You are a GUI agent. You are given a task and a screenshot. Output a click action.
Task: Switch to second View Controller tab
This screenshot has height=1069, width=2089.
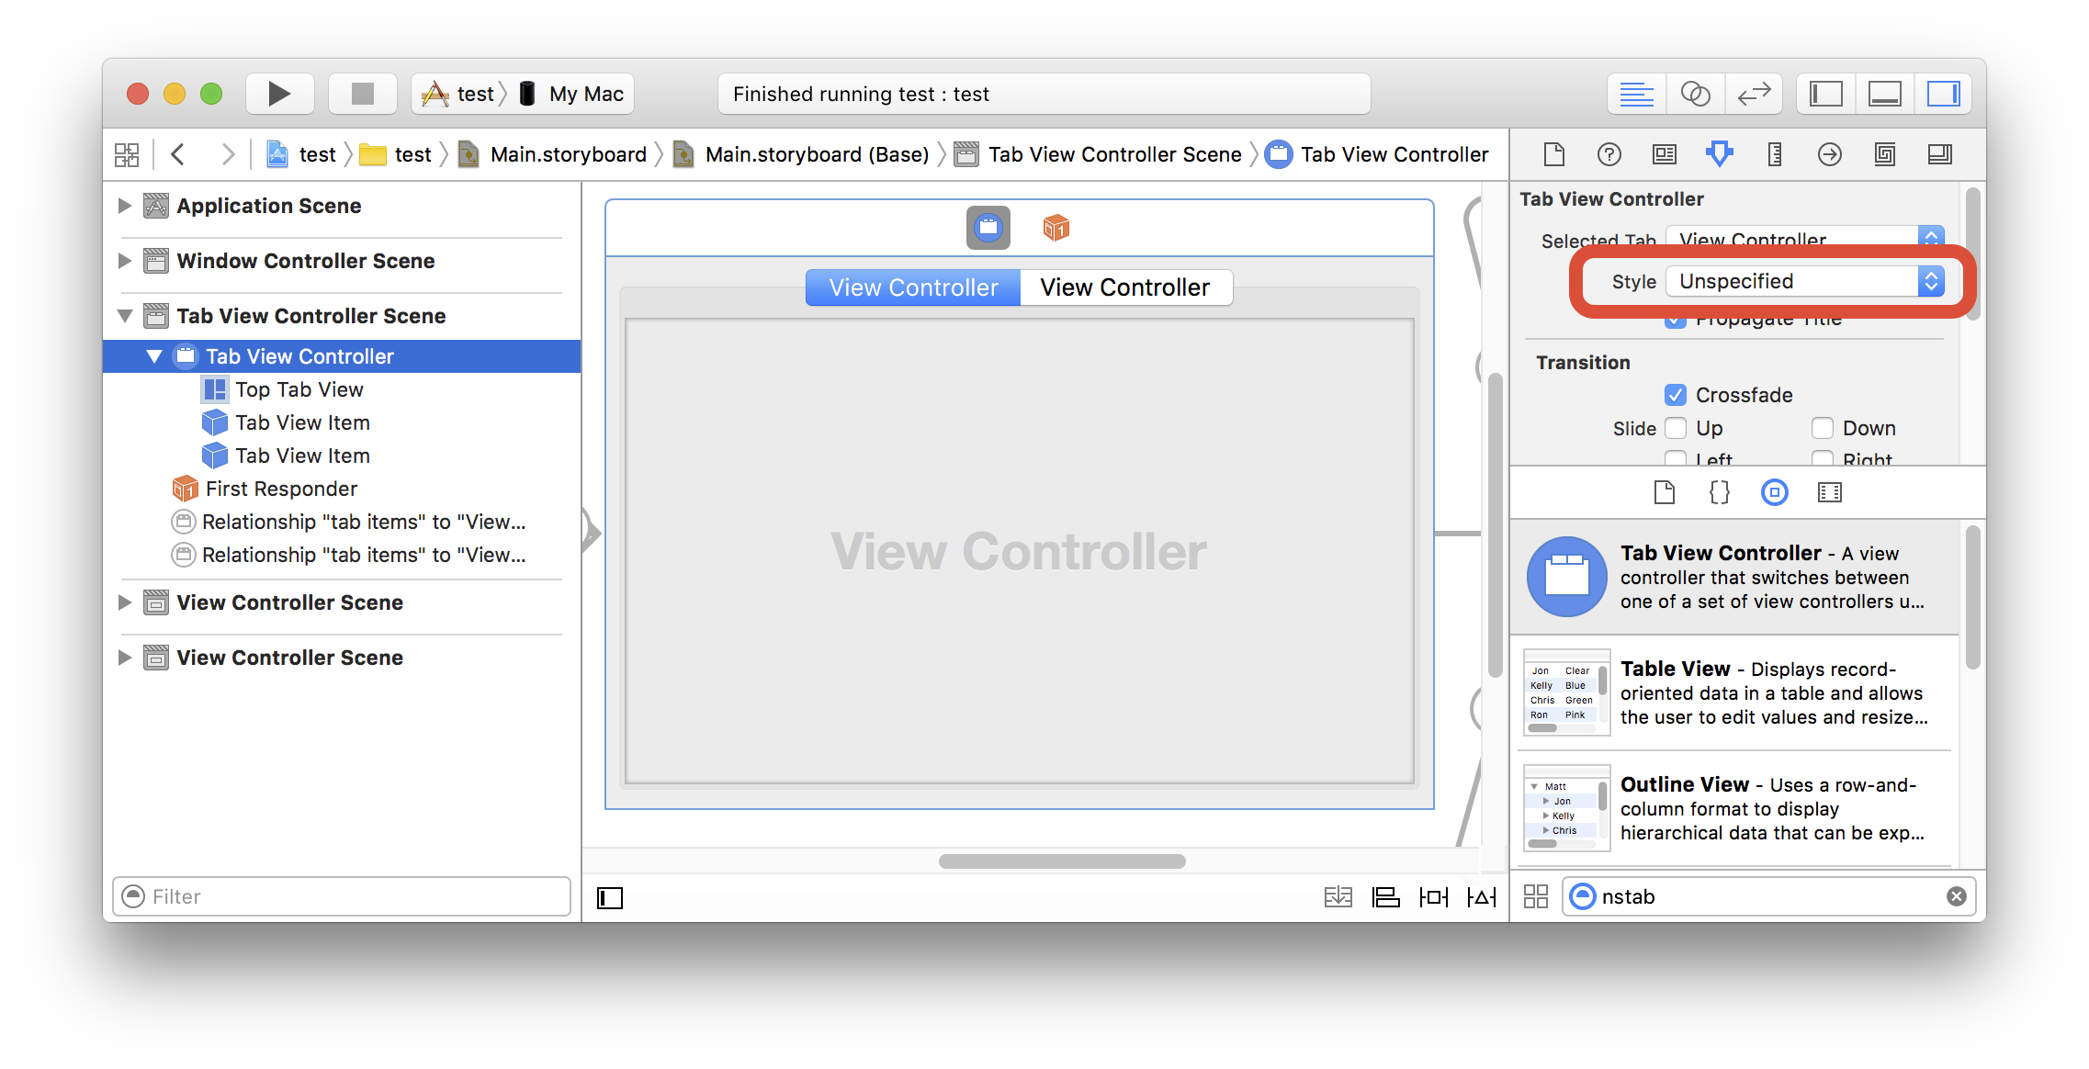(x=1124, y=285)
